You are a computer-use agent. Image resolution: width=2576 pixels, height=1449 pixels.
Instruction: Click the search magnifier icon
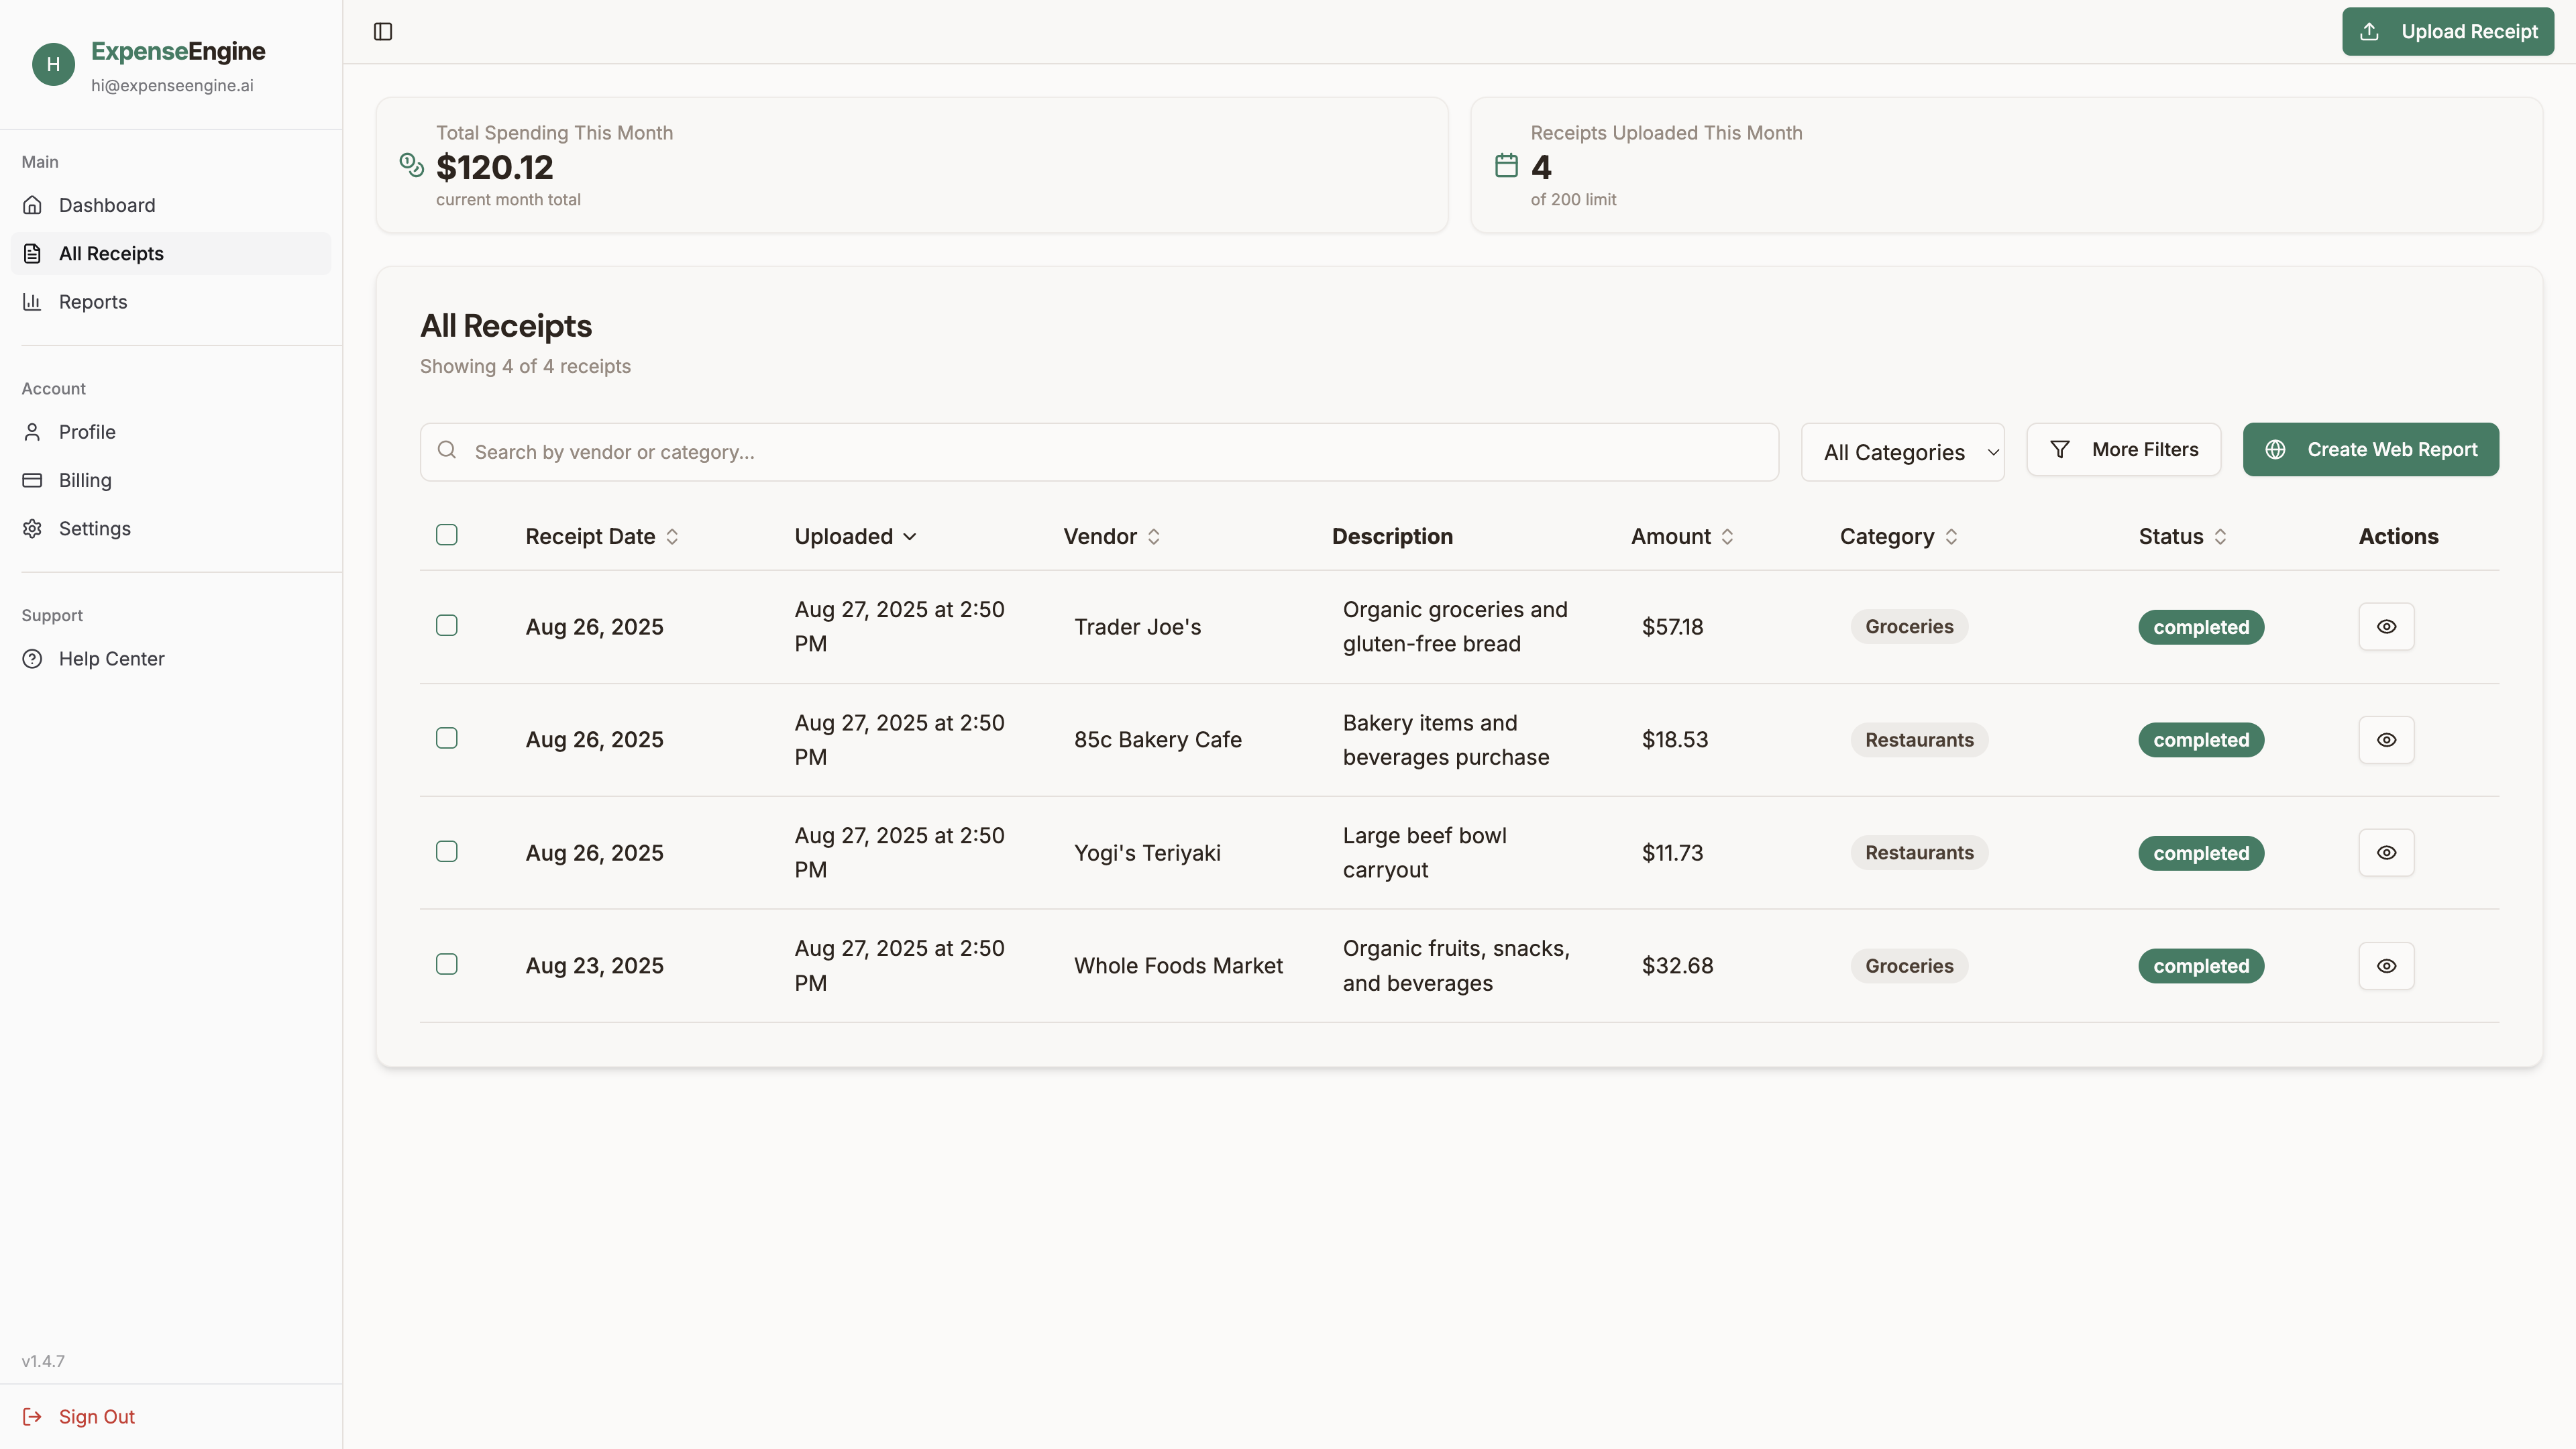click(x=447, y=450)
